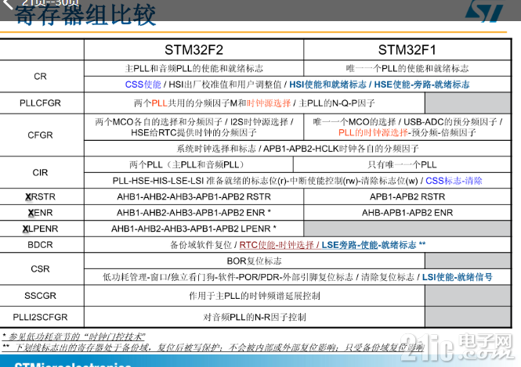Click the XRSTR row label
The width and height of the screenshot is (521, 367).
40,196
